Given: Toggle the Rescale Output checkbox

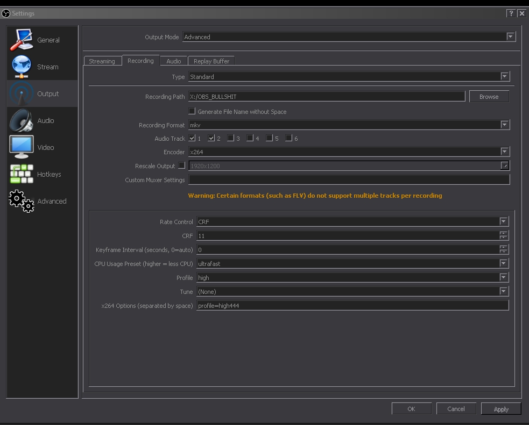Looking at the screenshot, I should click(x=182, y=165).
